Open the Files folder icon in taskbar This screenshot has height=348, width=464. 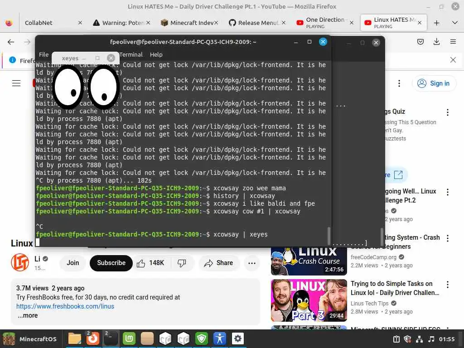click(x=75, y=338)
